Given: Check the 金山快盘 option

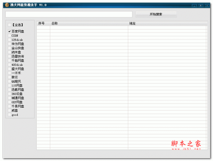Looking at the screenshot, I should click(x=9, y=48).
